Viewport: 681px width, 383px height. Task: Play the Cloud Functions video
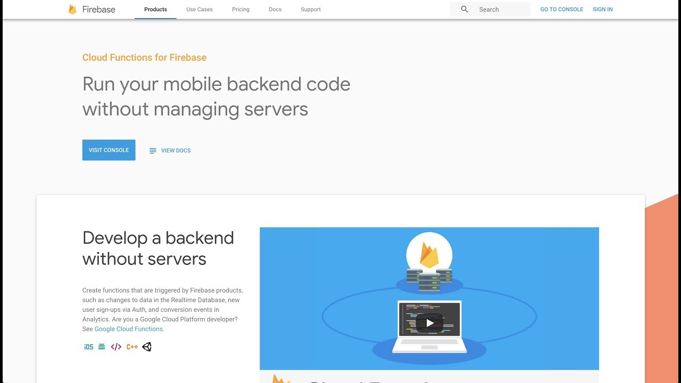click(429, 322)
